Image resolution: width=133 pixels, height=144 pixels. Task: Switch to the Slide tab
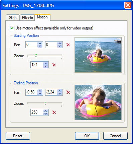[13, 18]
